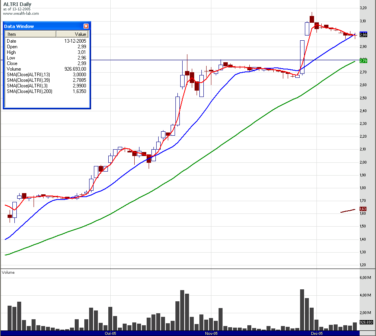Select the Open row in Data Window
Screen dimensions: 376x336
(46, 47)
